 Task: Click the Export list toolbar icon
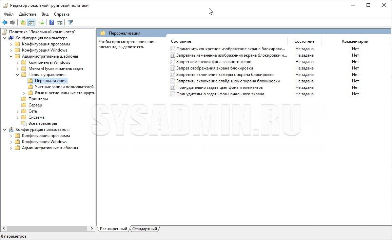[41, 23]
